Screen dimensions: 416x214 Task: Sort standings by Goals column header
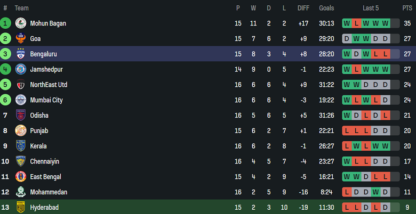[326, 8]
